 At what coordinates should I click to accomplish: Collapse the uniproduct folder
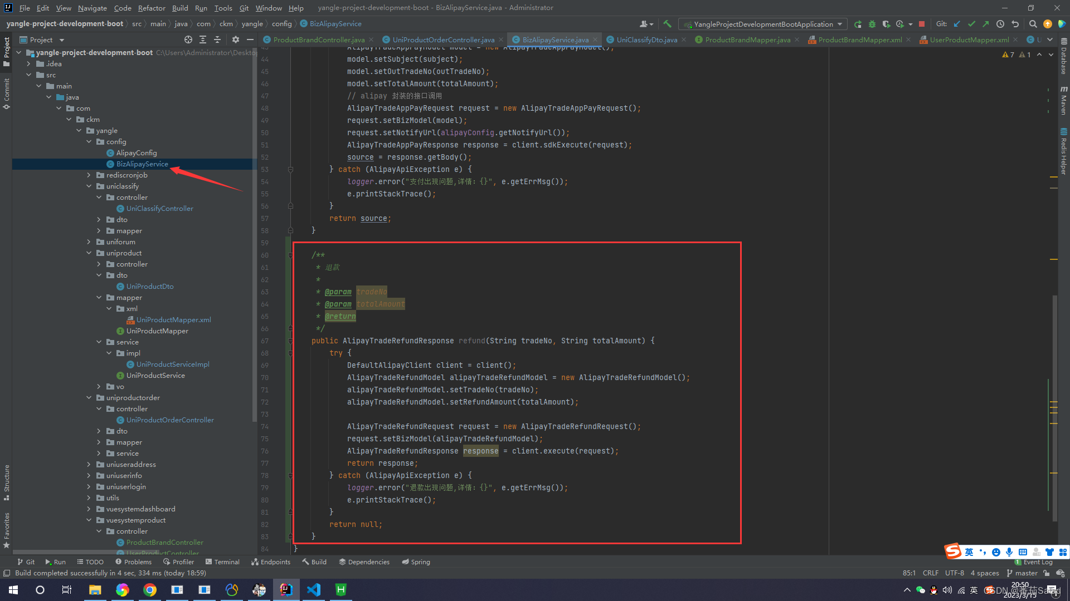(89, 253)
